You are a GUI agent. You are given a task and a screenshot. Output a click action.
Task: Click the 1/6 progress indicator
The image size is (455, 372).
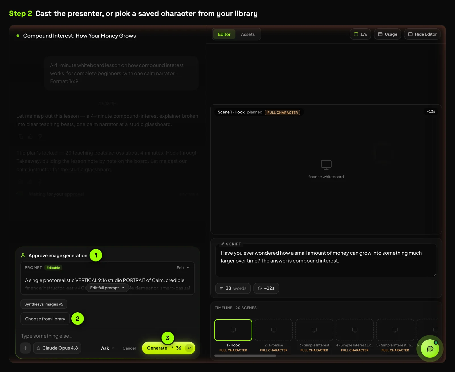[360, 34]
